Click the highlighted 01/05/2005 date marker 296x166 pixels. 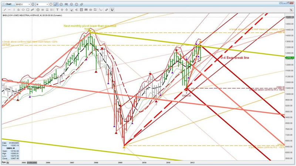(x=32, y=162)
